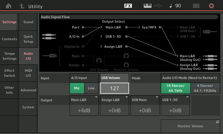The width and height of the screenshot is (223, 134).
Task: Switch A/D Input to Line
Action: [91, 88]
